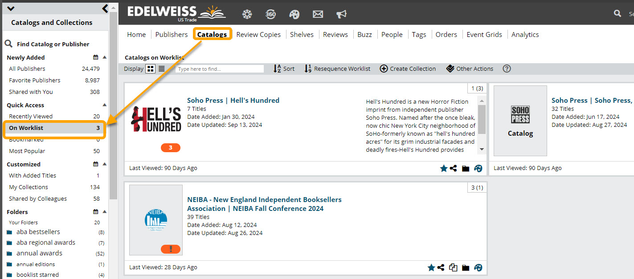The width and height of the screenshot is (634, 279).
Task: Collapse the Quick Access section
Action: coord(105,105)
